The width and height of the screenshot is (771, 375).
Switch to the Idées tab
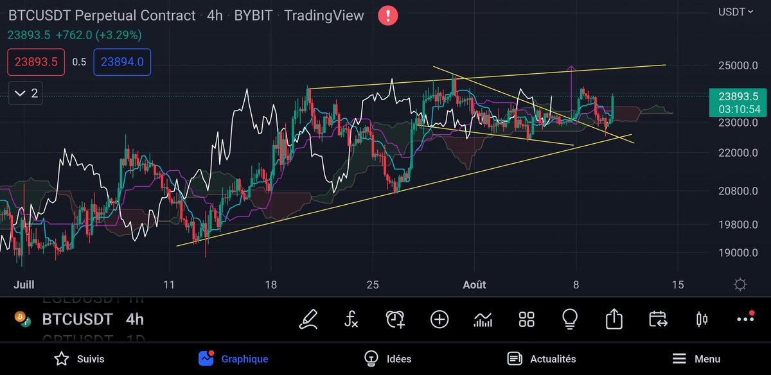387,359
